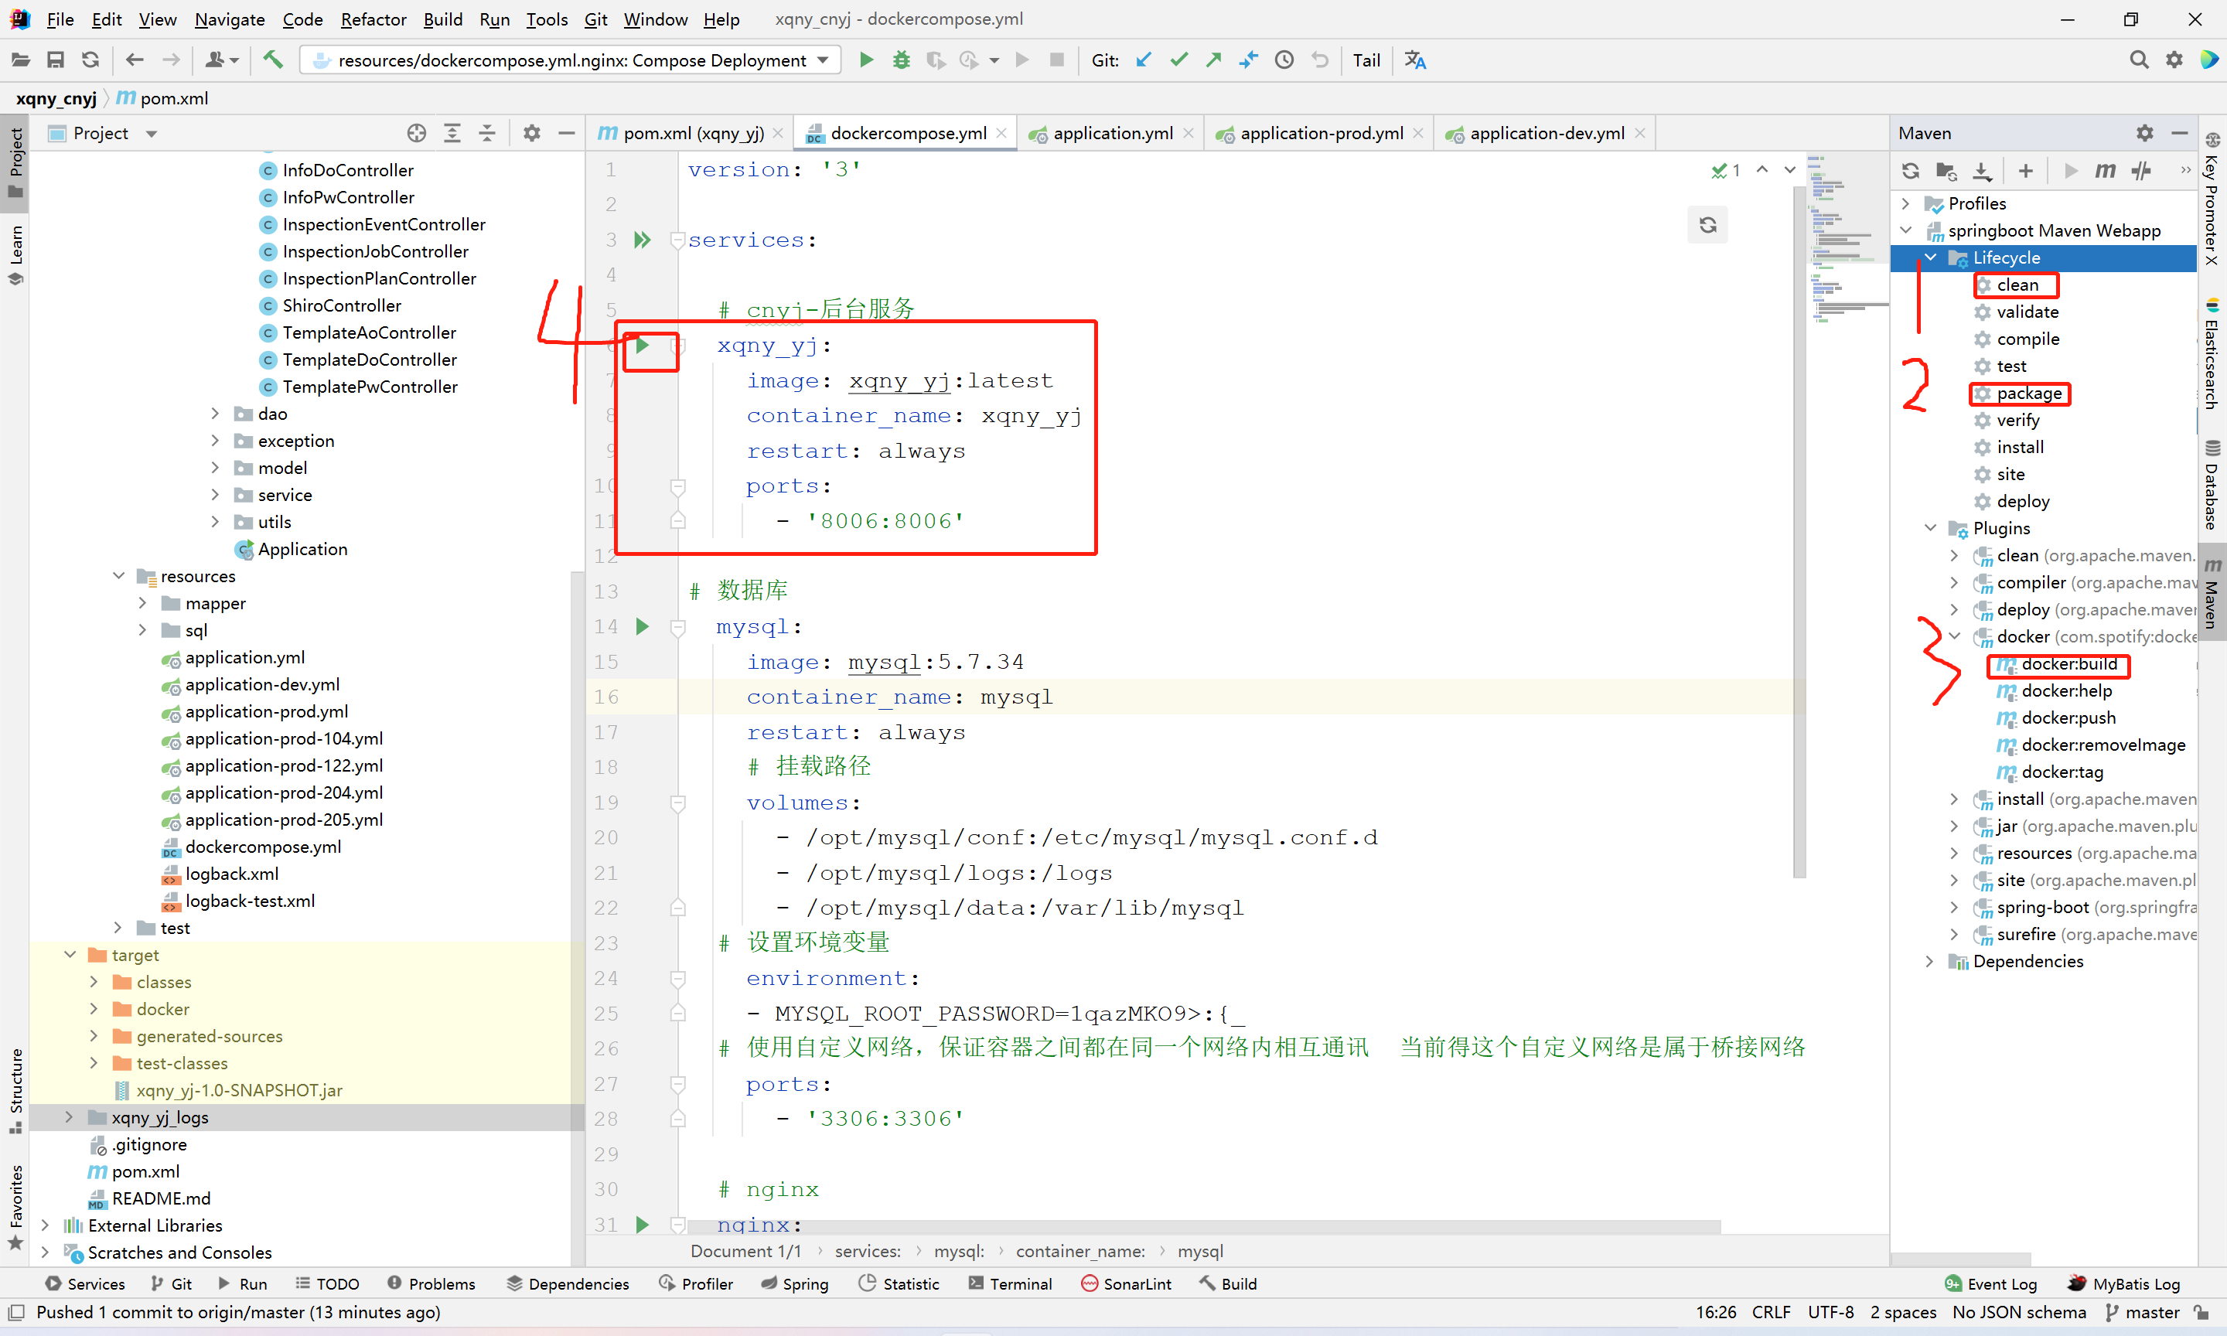This screenshot has width=2227, height=1336.
Task: Collapse all nodes in Project panel
Action: [487, 133]
